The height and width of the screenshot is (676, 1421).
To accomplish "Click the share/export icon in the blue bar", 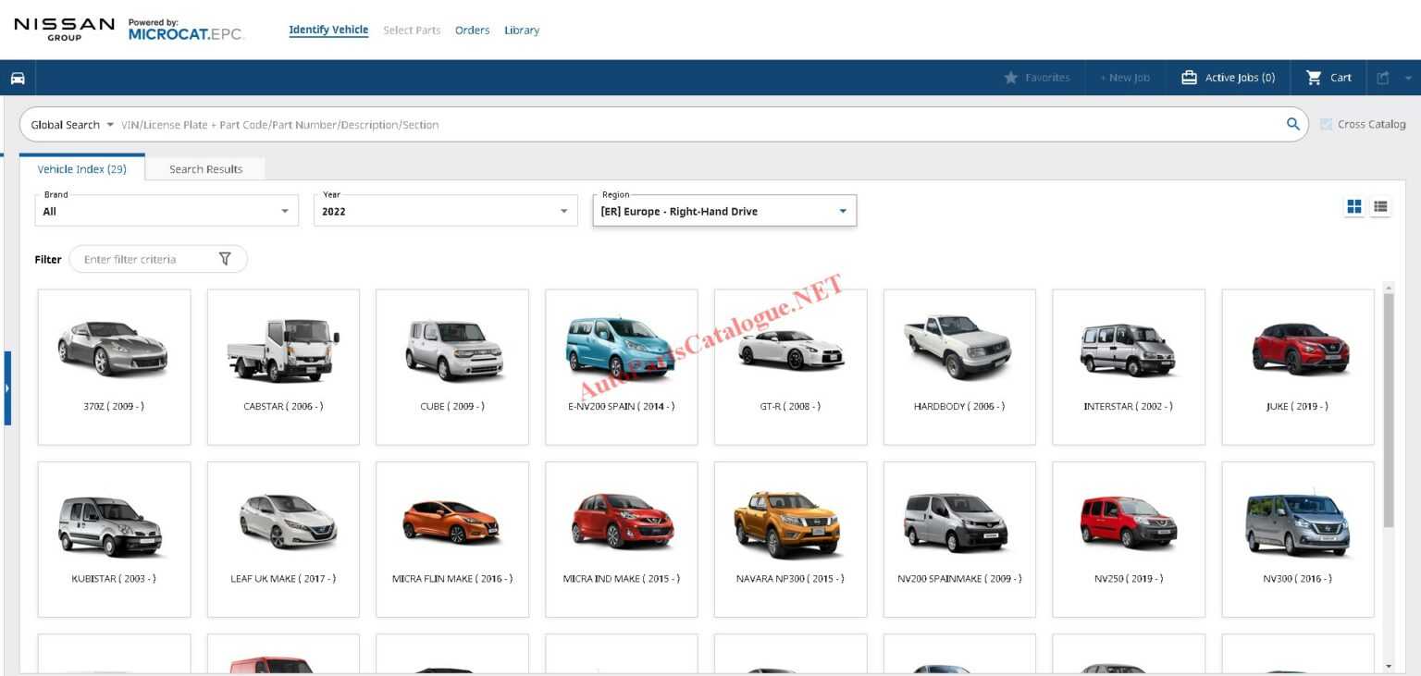I will tap(1383, 78).
